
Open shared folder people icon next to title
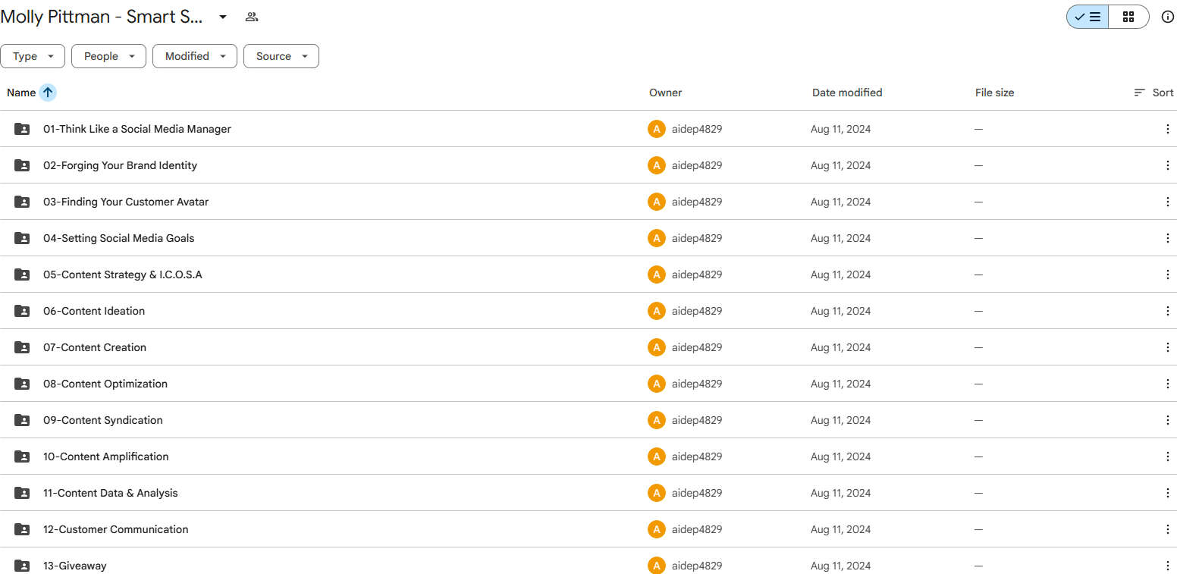[252, 17]
